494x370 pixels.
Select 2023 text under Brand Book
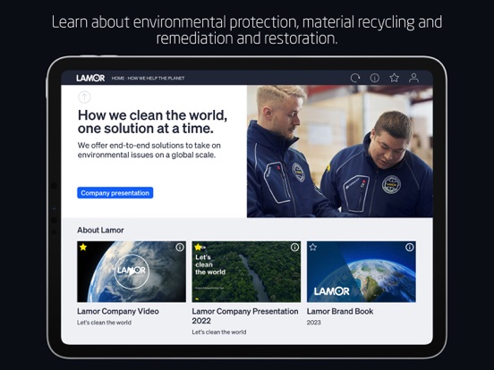coord(314,323)
